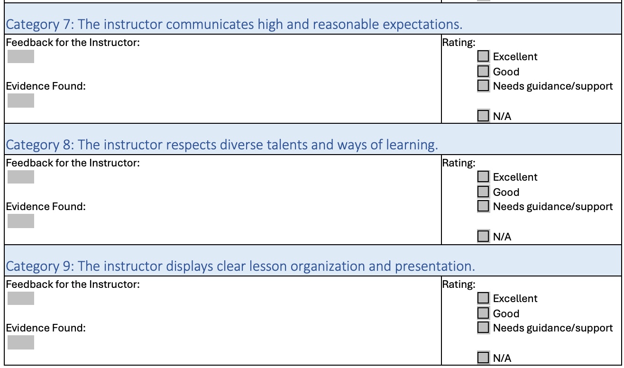Tick Needs guidance/support for Category 8
The width and height of the screenshot is (624, 368).
pyautogui.click(x=483, y=206)
